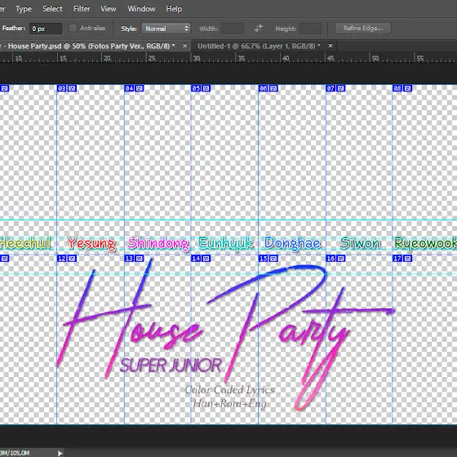Viewport: 457px width, 457px height.
Task: Open the Filter menu
Action: coord(82,9)
